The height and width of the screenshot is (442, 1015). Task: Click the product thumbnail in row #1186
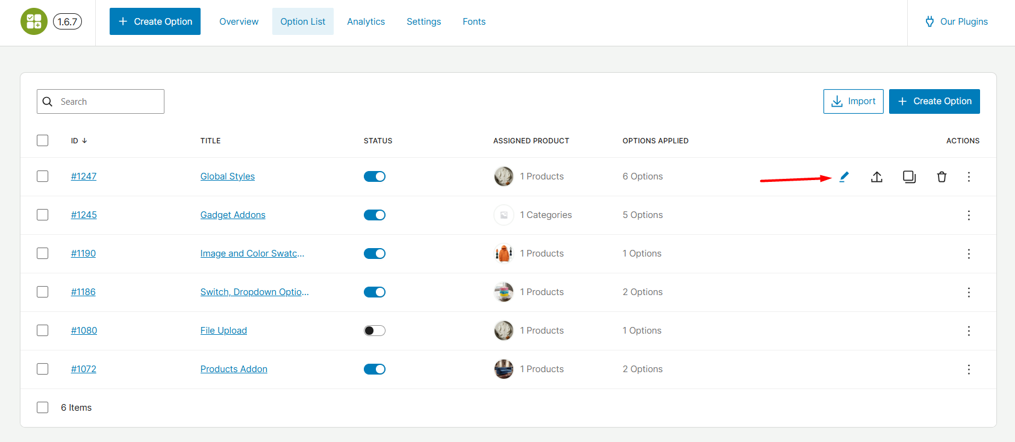click(504, 292)
